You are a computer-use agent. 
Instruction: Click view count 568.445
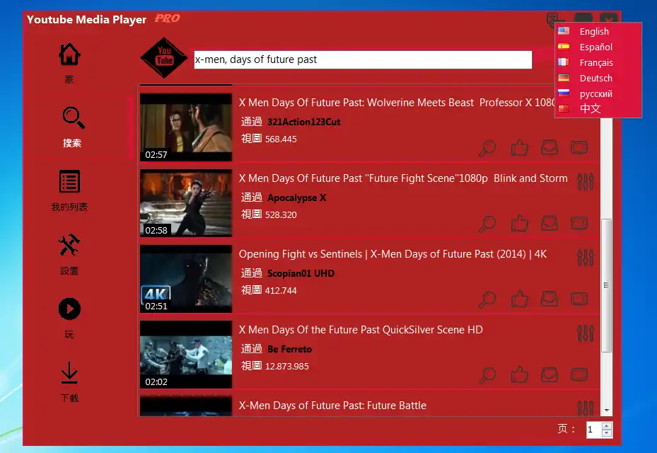(x=281, y=139)
